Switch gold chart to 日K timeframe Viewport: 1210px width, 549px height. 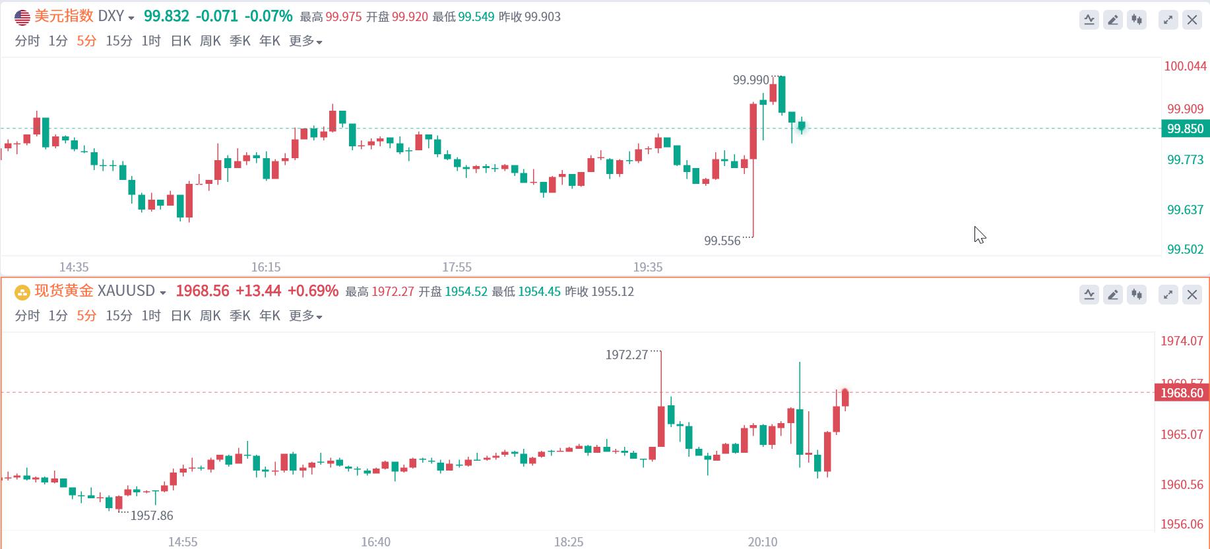[x=181, y=316]
